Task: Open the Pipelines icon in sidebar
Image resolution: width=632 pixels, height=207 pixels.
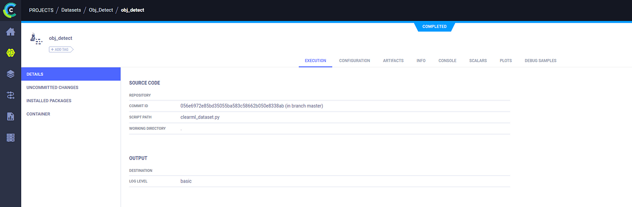Action: click(x=10, y=95)
